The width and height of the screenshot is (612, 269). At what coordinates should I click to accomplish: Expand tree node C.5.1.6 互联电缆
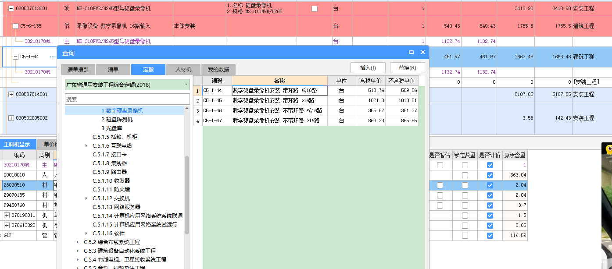pos(86,146)
